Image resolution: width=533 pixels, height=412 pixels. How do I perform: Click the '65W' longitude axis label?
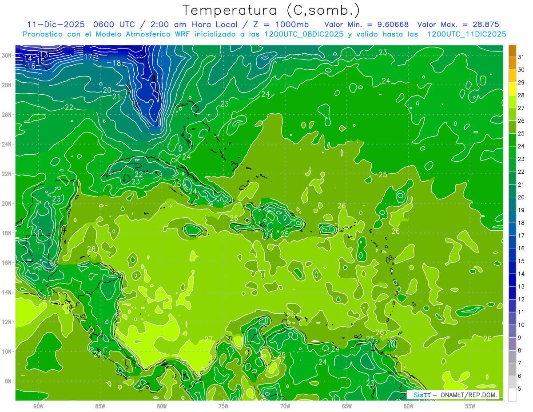[x=347, y=406]
